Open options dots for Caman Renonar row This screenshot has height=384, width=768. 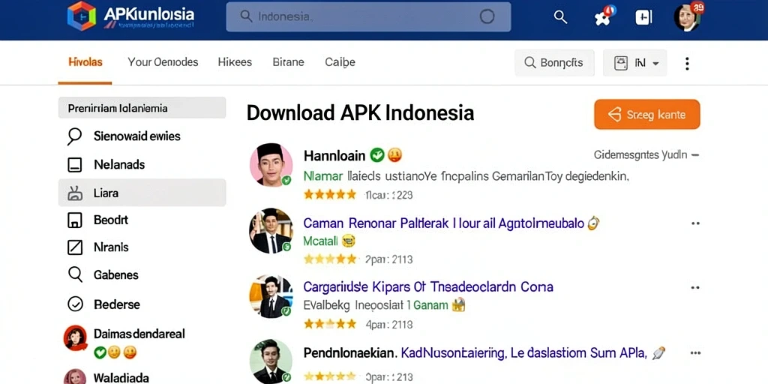[x=695, y=223]
